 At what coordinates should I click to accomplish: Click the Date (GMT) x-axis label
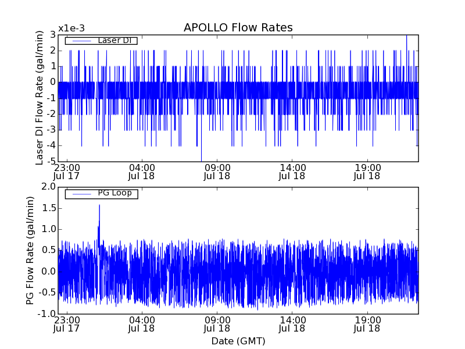click(238, 341)
